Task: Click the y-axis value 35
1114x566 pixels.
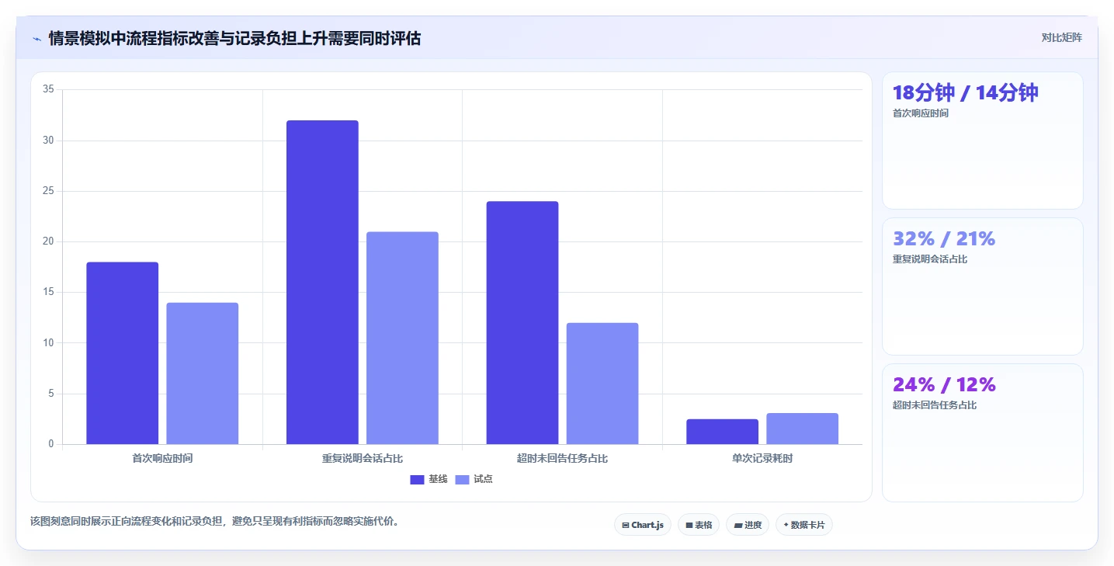Action: [x=48, y=89]
